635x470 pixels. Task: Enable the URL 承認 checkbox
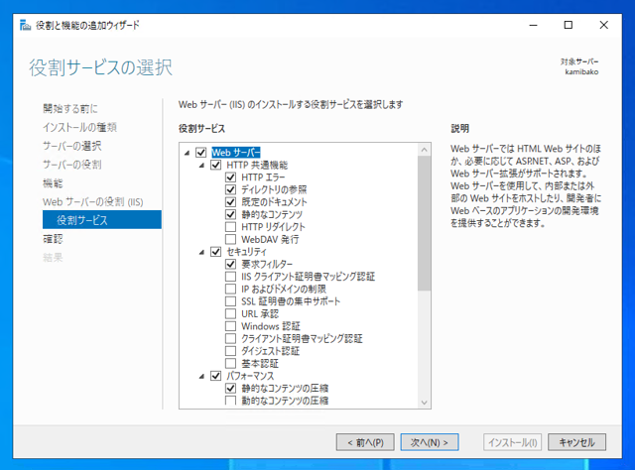pos(231,313)
